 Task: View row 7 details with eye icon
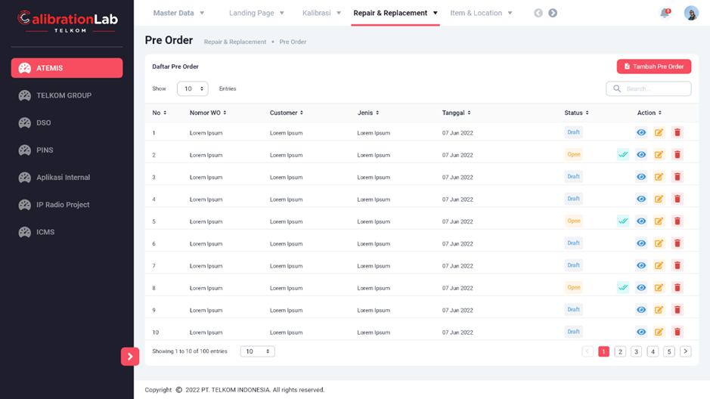click(x=641, y=266)
